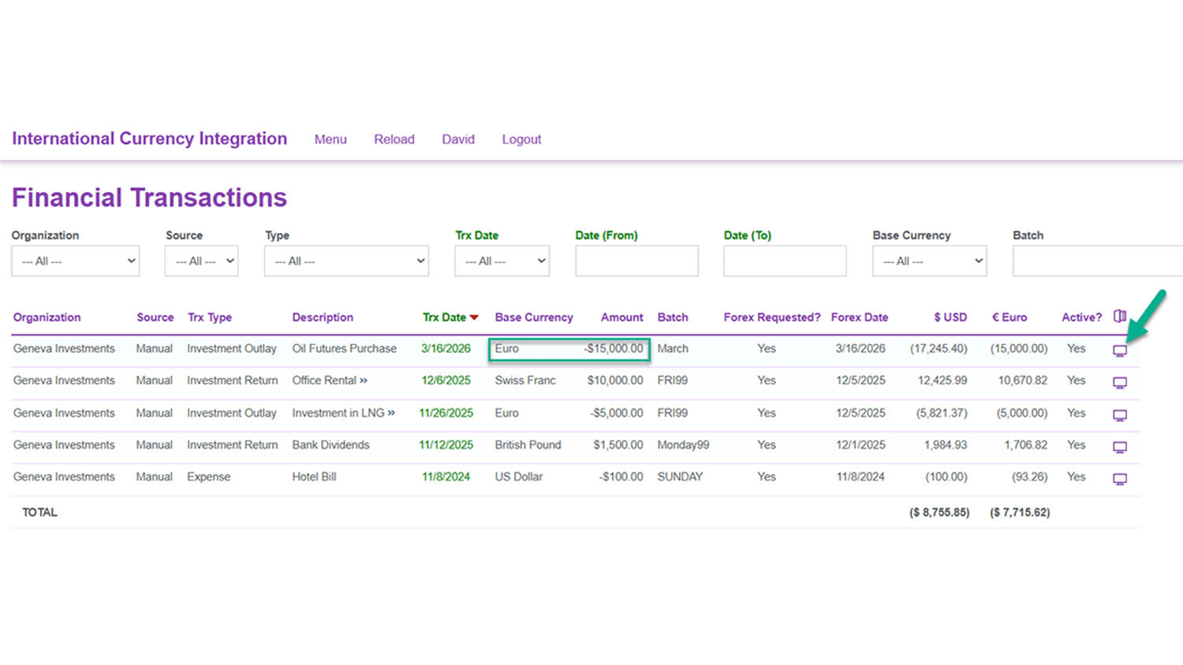The height and width of the screenshot is (665, 1183).
Task: Open the Menu navigation item
Action: [x=330, y=139]
